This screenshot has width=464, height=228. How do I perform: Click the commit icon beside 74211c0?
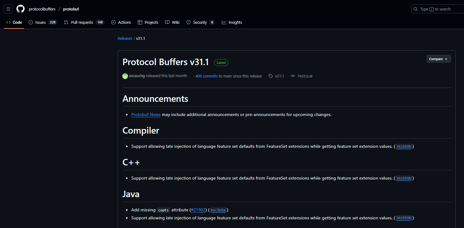[x=293, y=76]
